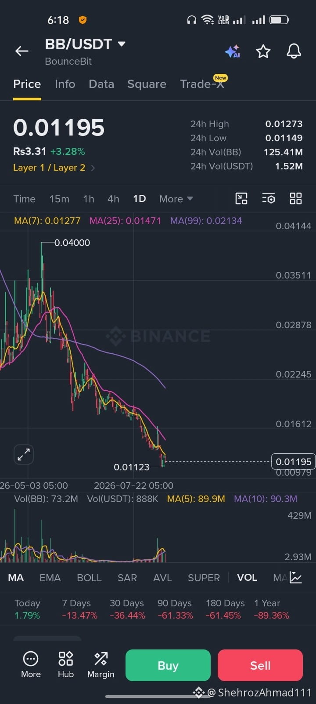Open the chart drawing tools icon
316x704 pixels.
point(241,199)
